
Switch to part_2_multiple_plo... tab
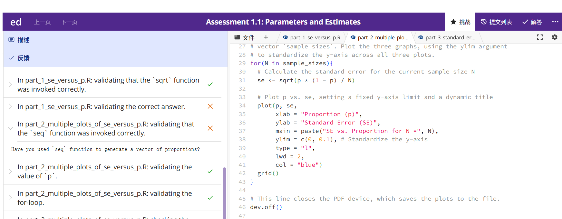[x=379, y=37]
